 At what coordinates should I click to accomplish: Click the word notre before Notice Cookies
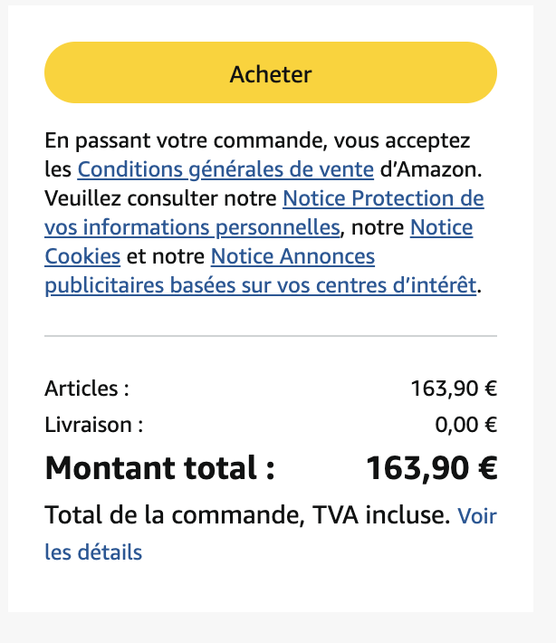tap(378, 227)
